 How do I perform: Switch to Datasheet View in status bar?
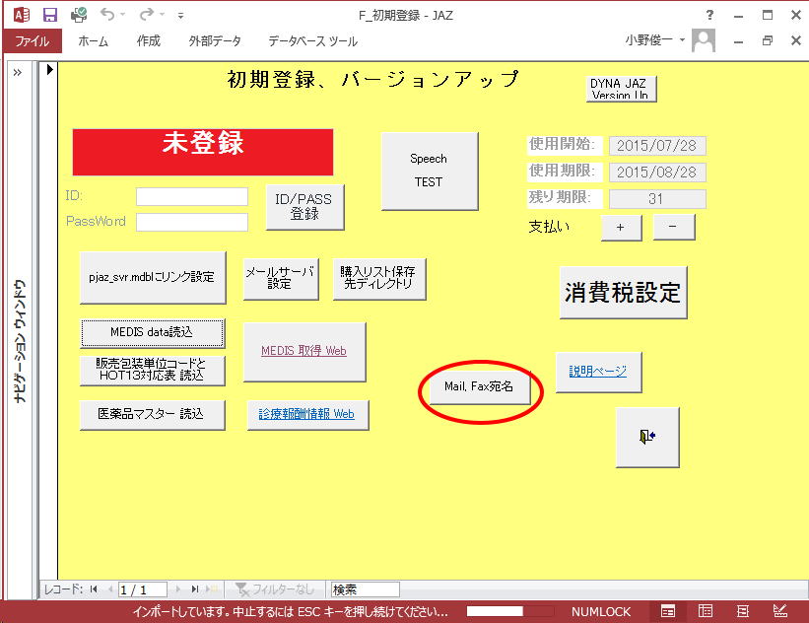click(x=706, y=611)
